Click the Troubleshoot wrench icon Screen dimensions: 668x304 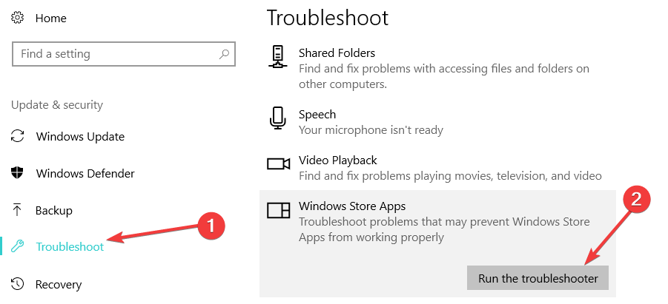pyautogui.click(x=18, y=246)
